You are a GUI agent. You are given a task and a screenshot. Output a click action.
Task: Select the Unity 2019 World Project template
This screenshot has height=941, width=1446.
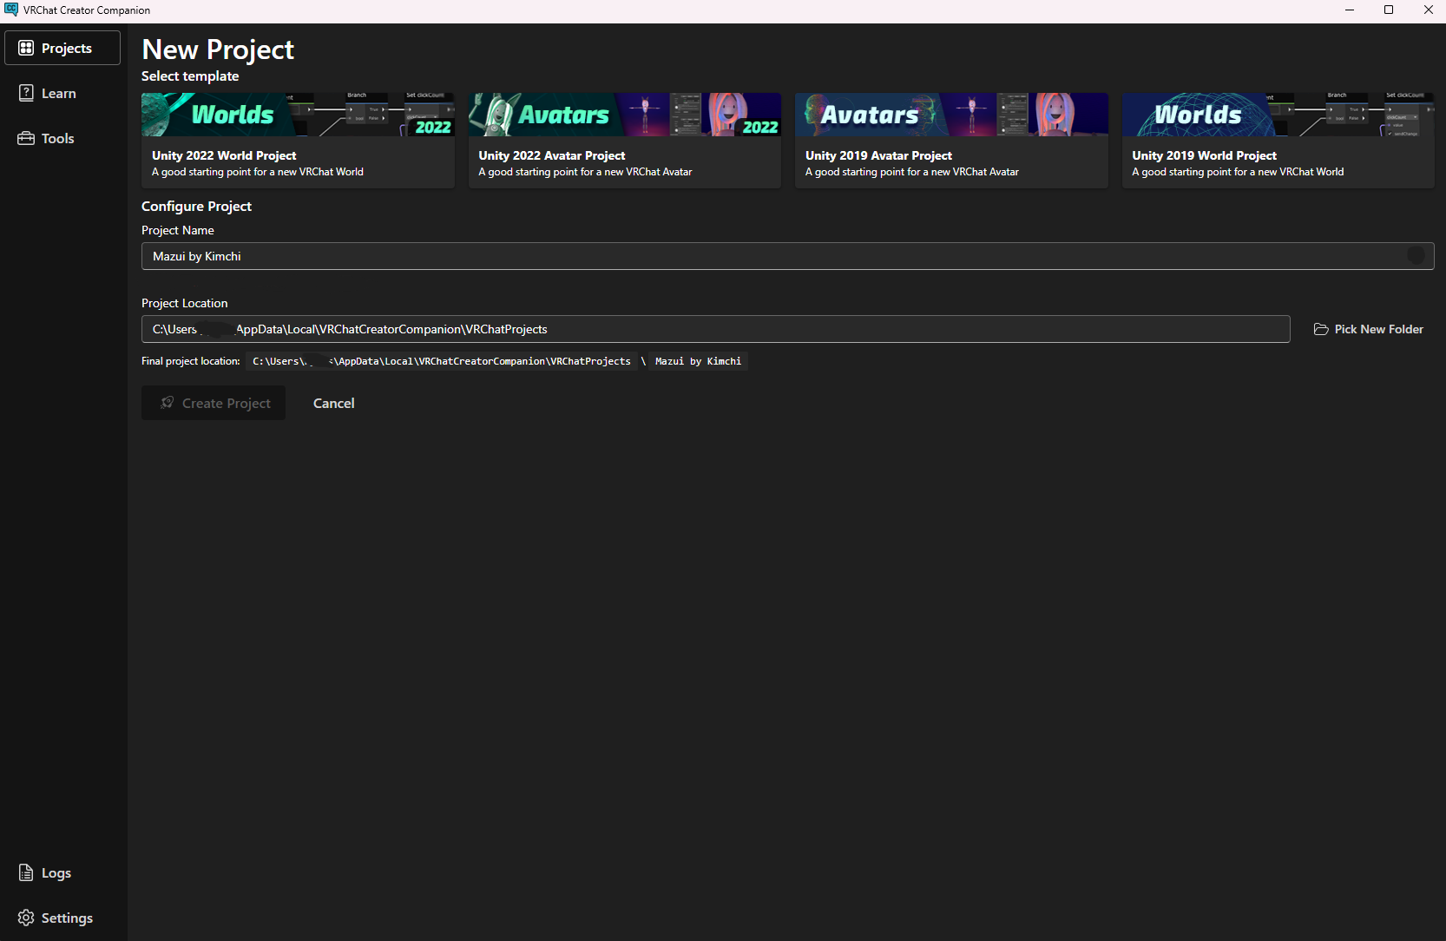1278,141
